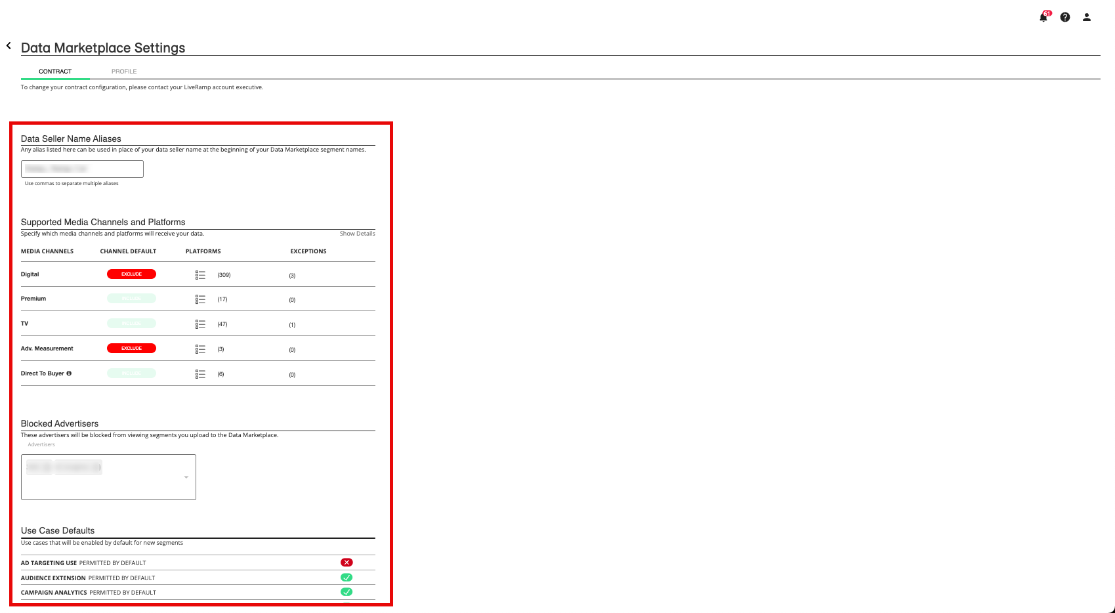This screenshot has height=613, width=1115.
Task: Open the Direct To Buyer platforms list icon
Action: click(x=200, y=374)
